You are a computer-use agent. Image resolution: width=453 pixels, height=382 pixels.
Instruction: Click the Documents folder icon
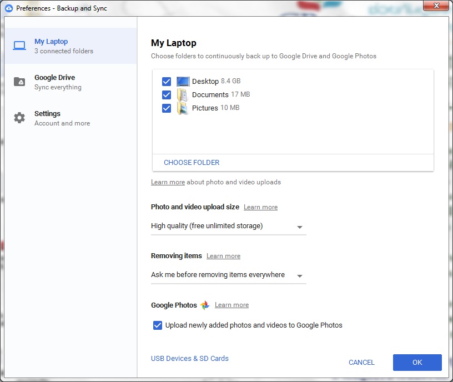coord(183,95)
